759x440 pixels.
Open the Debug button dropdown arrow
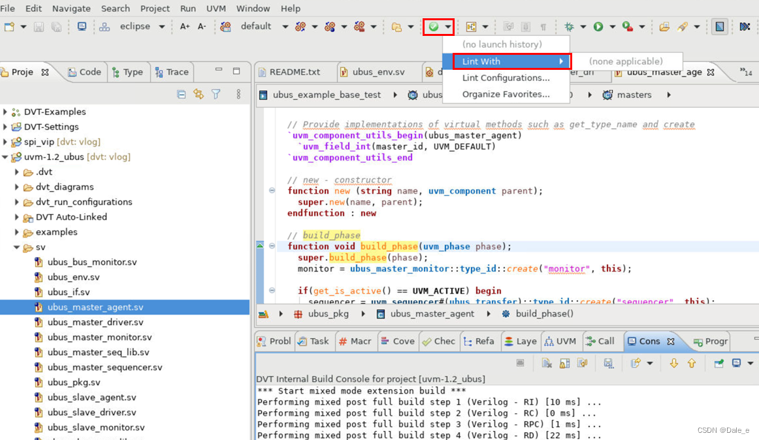[x=583, y=27]
